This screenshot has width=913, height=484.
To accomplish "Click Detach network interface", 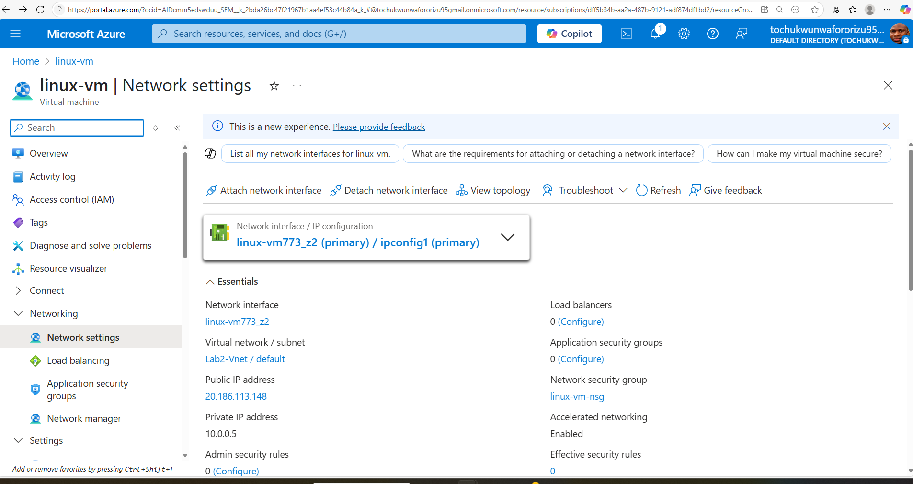I will click(388, 190).
